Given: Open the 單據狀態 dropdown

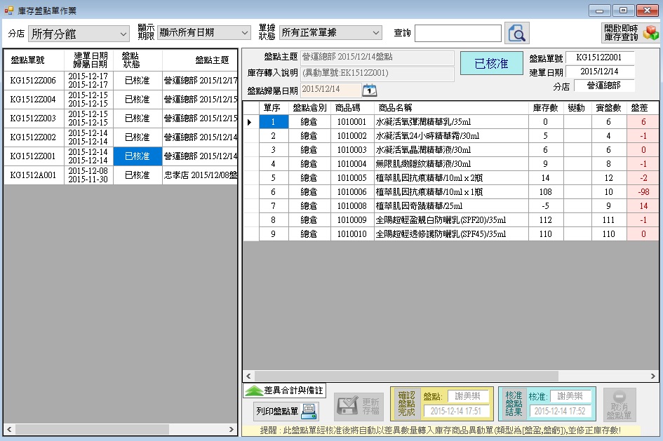Looking at the screenshot, I should pyautogui.click(x=330, y=33).
